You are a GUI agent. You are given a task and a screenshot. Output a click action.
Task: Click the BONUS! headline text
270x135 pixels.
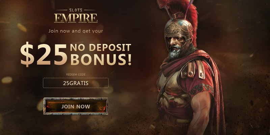point(101,60)
